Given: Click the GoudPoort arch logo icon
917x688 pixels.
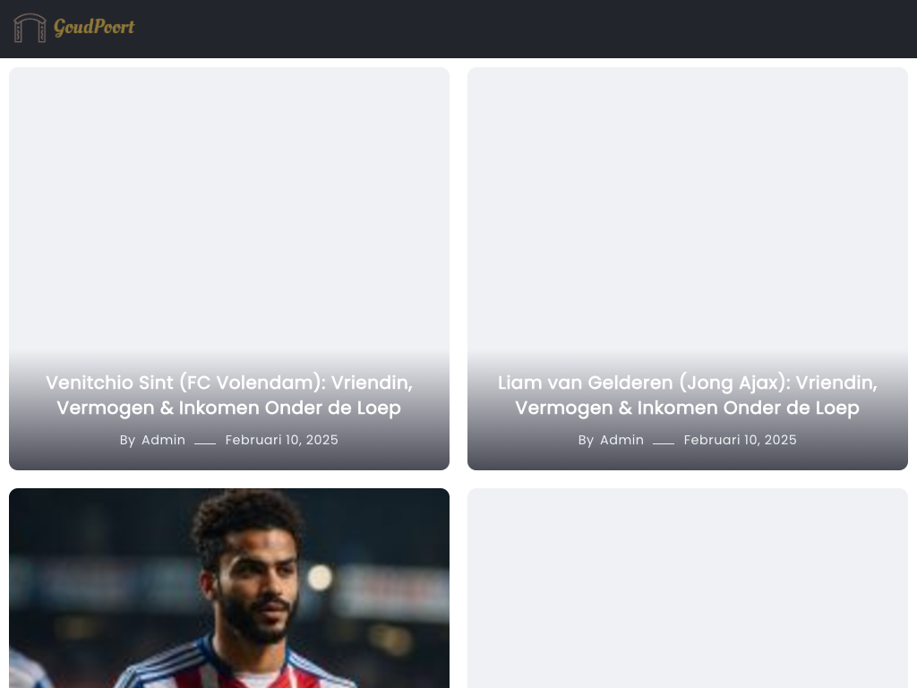Looking at the screenshot, I should coord(30,28).
